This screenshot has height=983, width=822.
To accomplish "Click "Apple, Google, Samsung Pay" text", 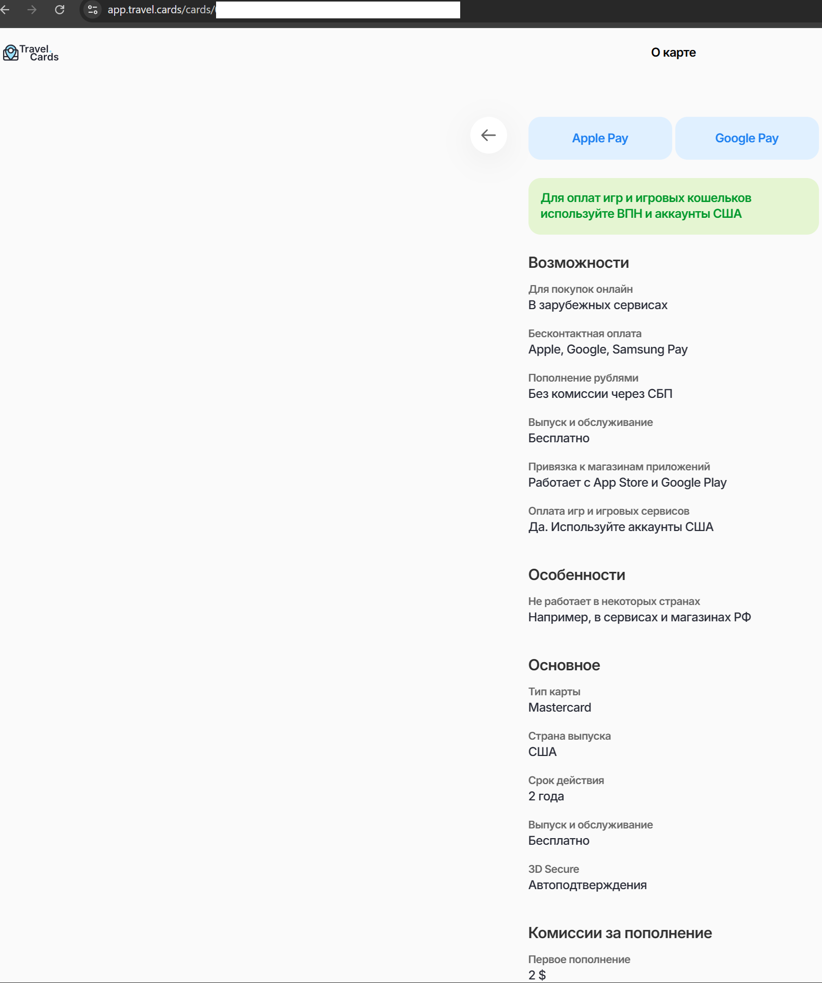I will point(607,349).
